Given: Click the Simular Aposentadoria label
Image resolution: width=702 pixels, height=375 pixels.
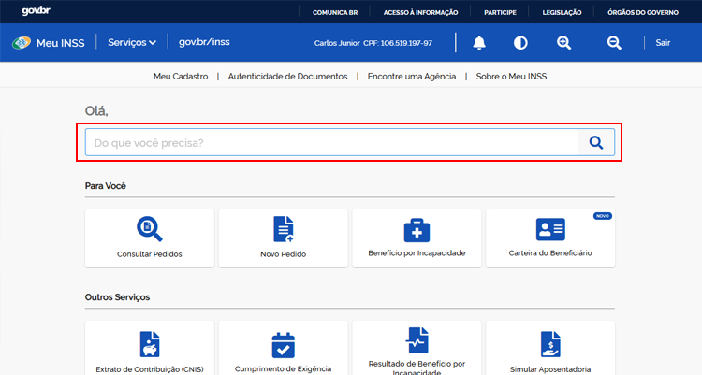Looking at the screenshot, I should 550,369.
